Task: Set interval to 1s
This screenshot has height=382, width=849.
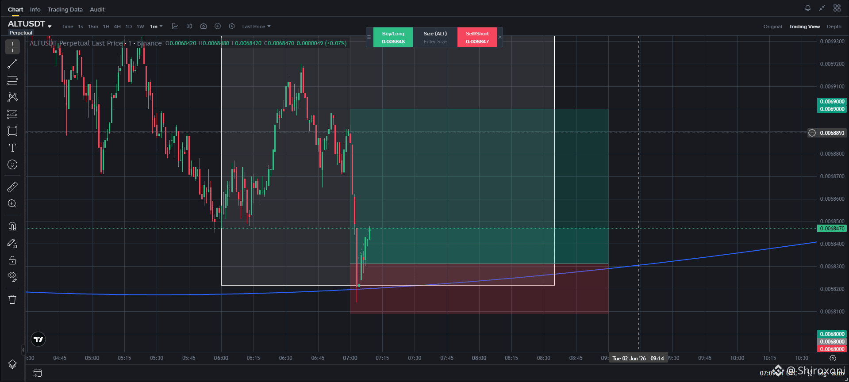Action: tap(81, 27)
